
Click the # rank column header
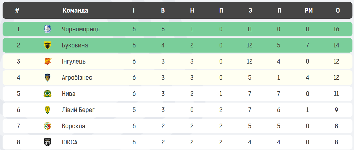click(x=17, y=11)
